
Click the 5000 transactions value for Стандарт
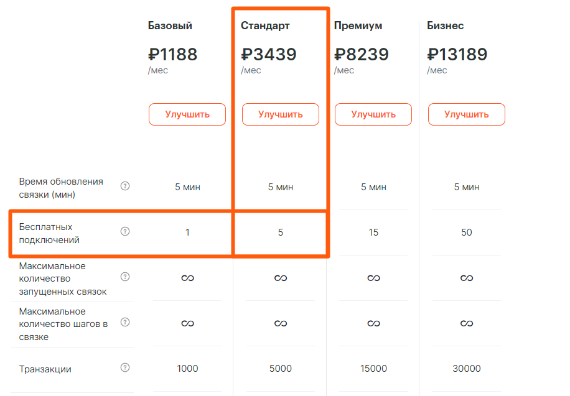pos(280,369)
